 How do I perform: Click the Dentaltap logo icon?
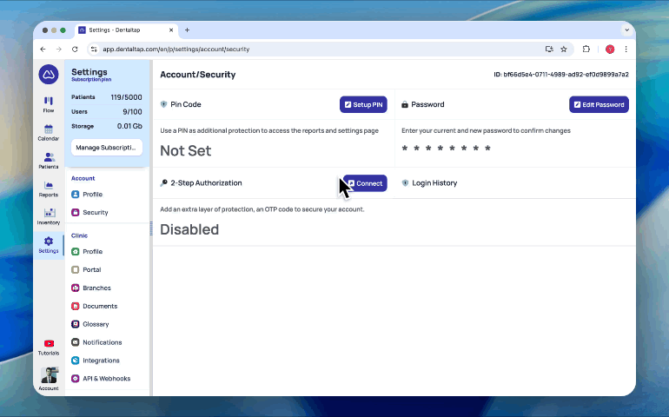[49, 74]
